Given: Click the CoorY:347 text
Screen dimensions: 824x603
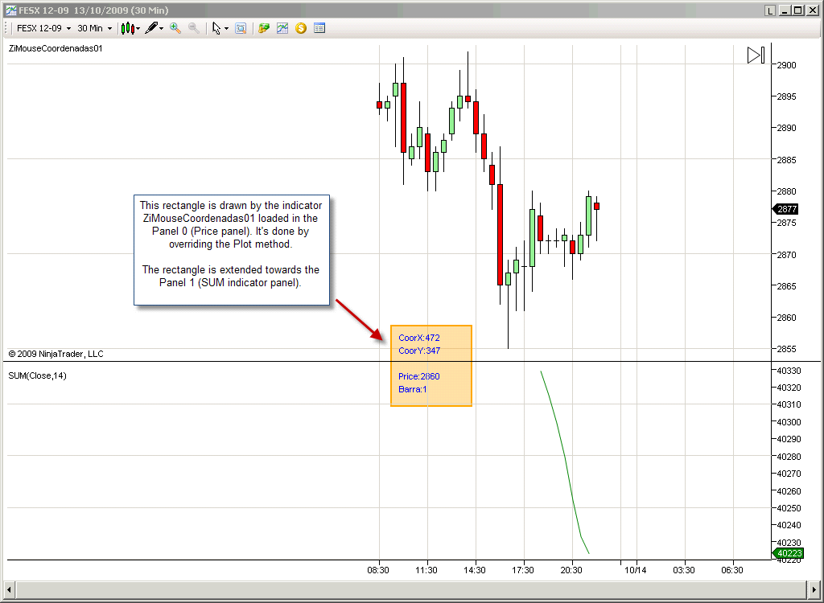Looking at the screenshot, I should point(418,351).
